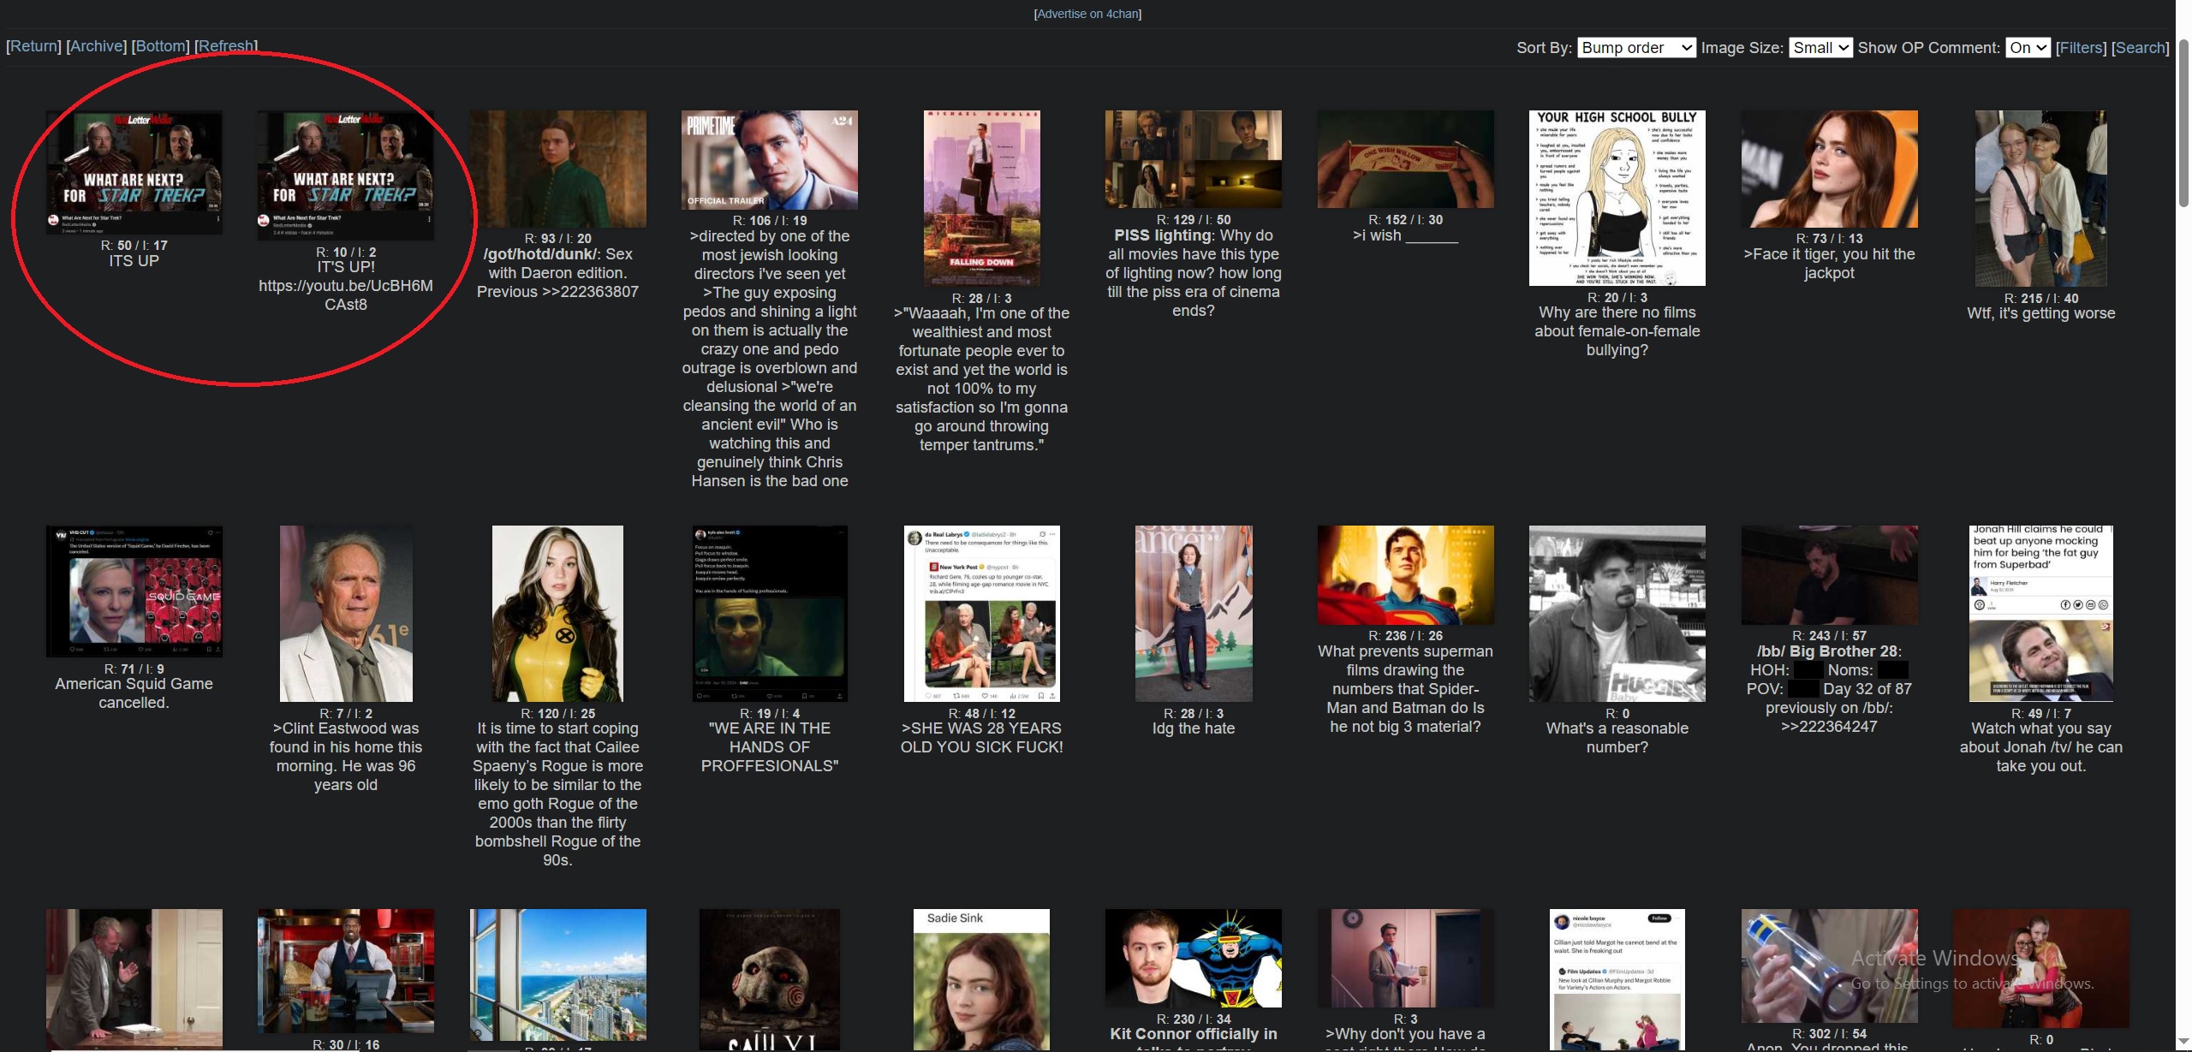The height and width of the screenshot is (1052, 2192).
Task: Open the nicole boyce tweet thumbnail
Action: point(1617,980)
